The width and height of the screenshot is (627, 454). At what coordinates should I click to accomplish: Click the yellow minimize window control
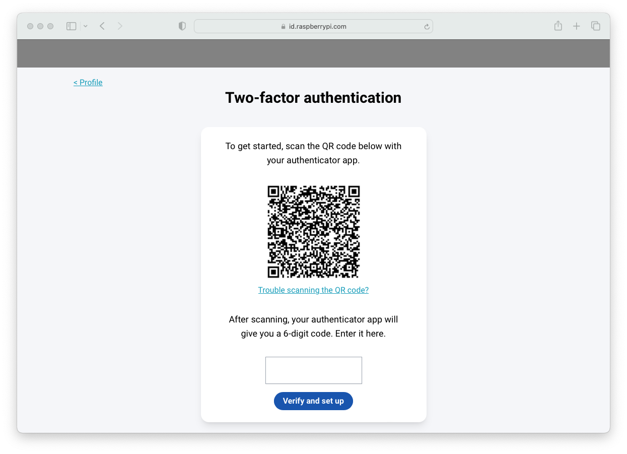coord(40,26)
